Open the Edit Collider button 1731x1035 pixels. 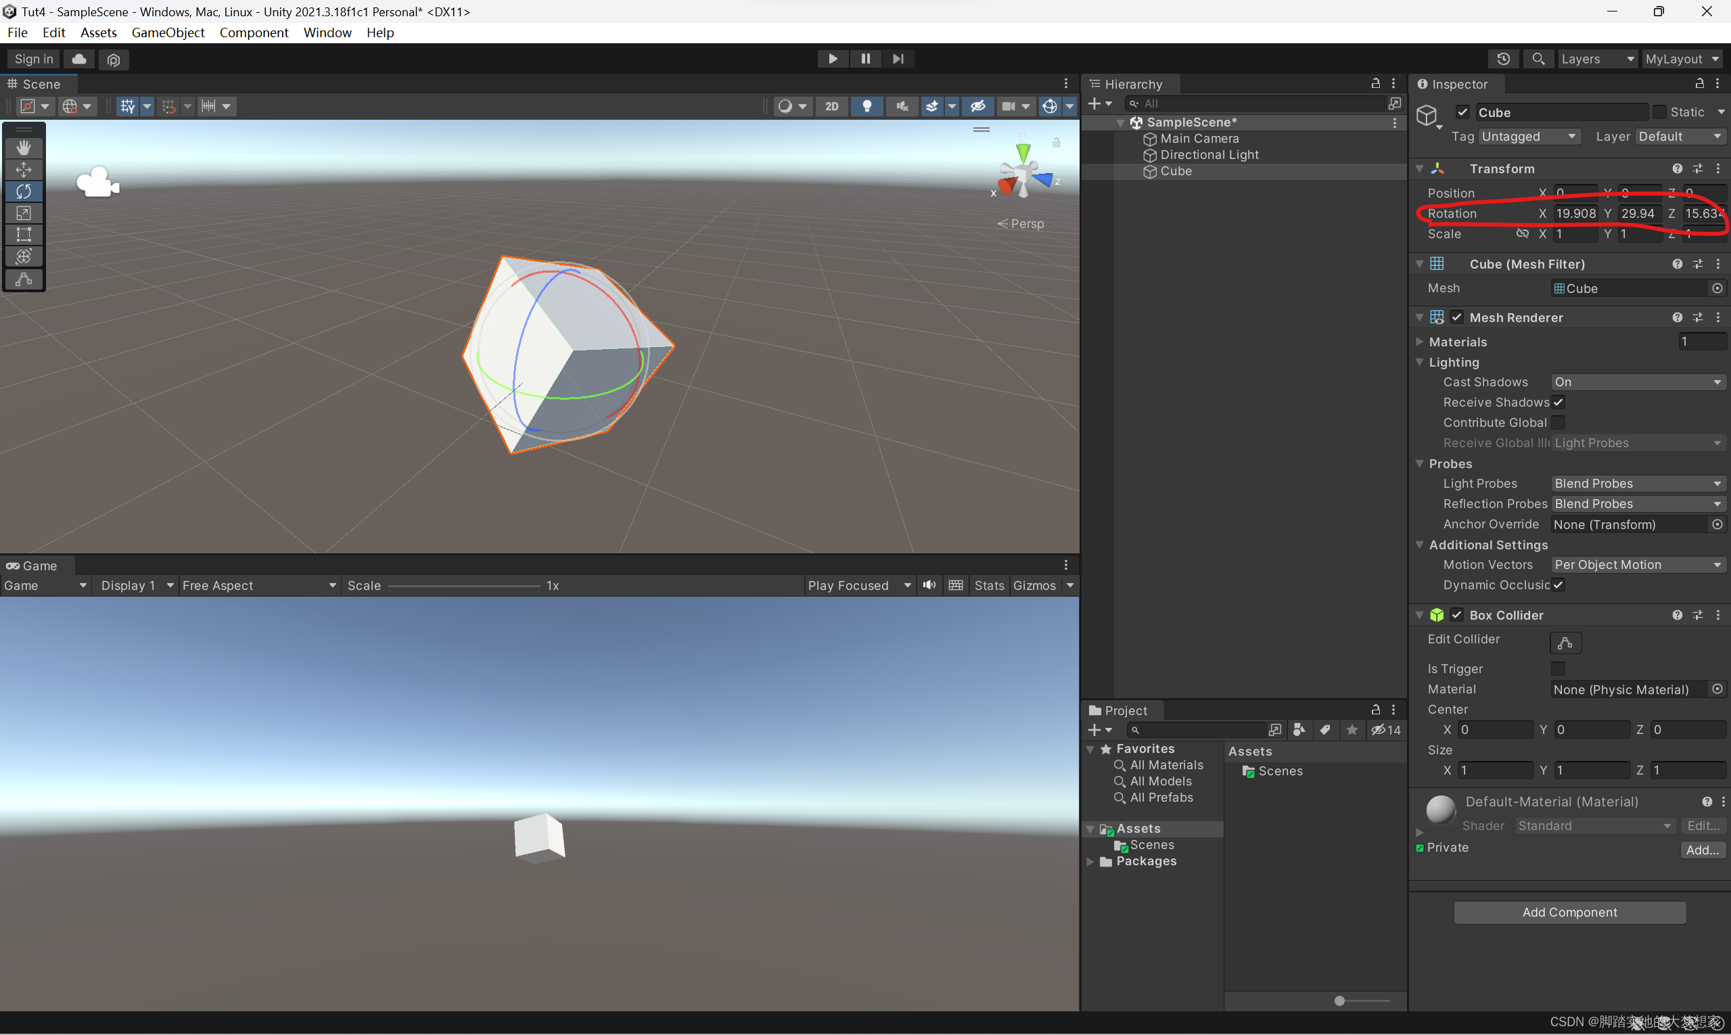pos(1565,643)
